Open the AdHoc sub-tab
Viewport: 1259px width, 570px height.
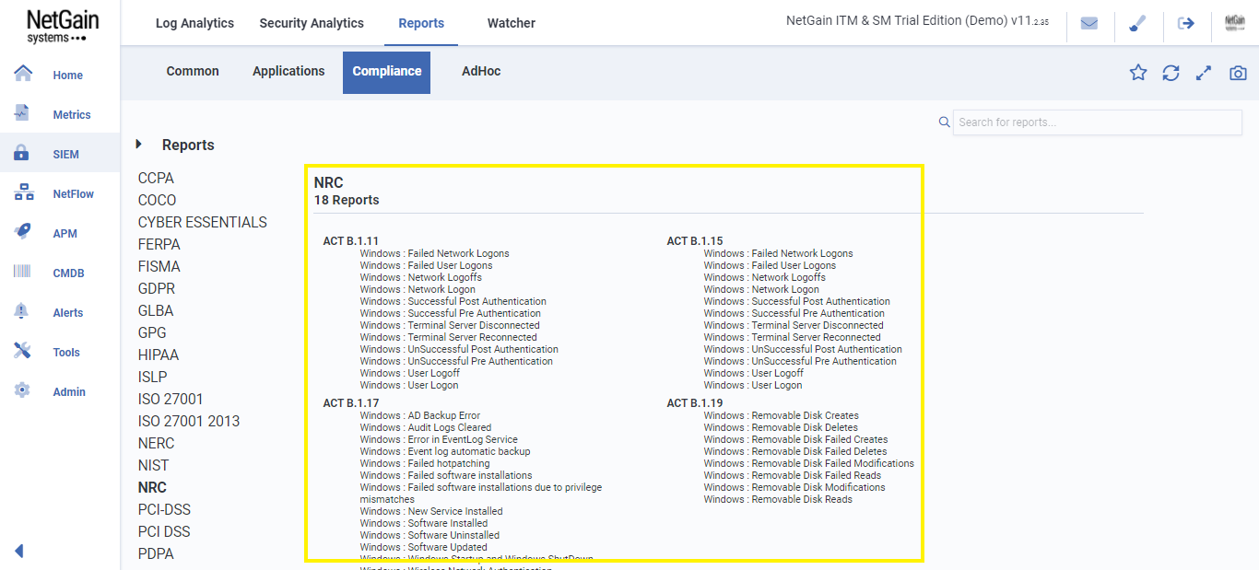[x=481, y=71]
